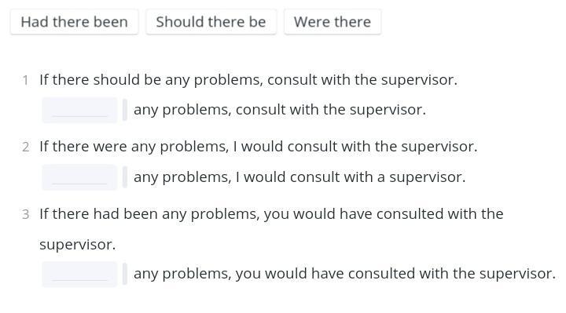Click the wrapped word "supervisor." in item 3
The height and width of the screenshot is (313, 566).
[78, 245]
